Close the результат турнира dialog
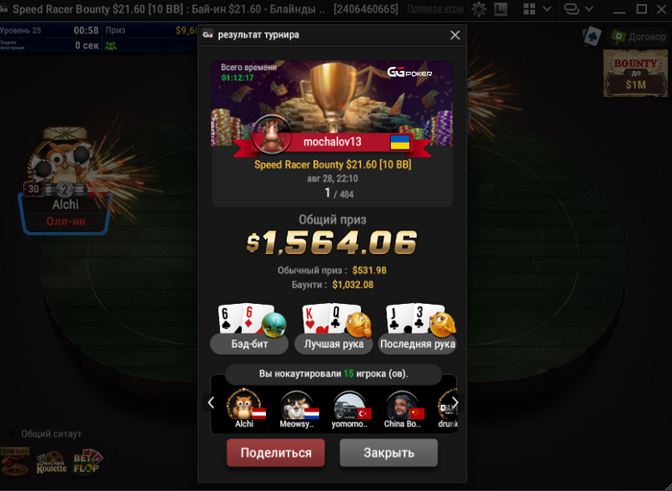This screenshot has height=491, width=672. tap(455, 35)
